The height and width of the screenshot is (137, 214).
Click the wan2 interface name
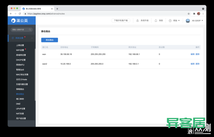[x=45, y=64]
